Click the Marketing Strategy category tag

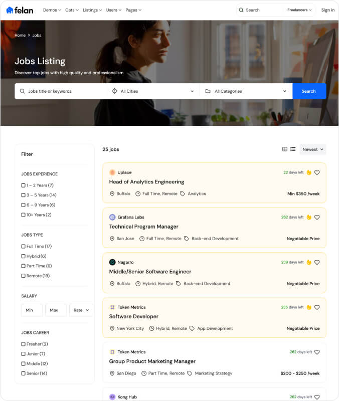pos(213,373)
